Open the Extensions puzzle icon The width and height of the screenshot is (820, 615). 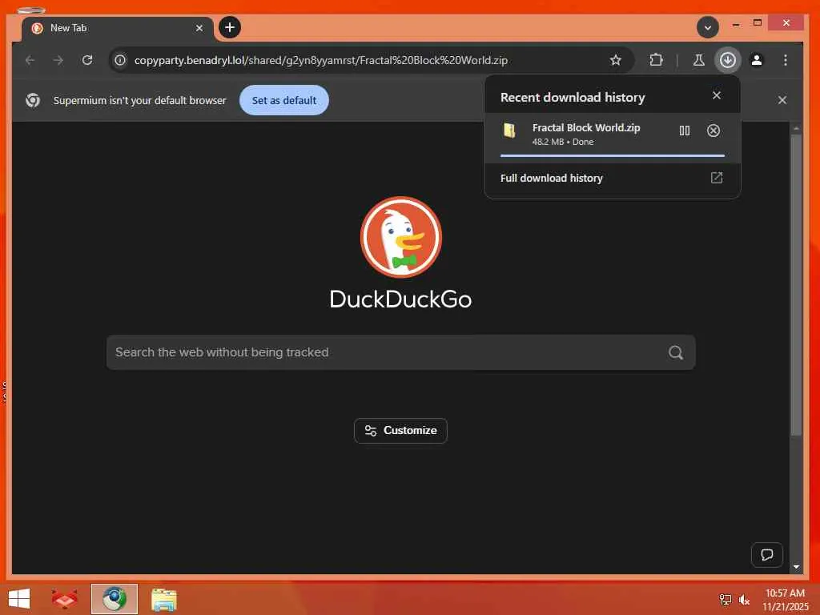pos(656,60)
